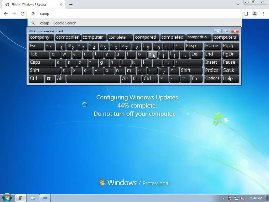
Task: Open the muted volume tray icon
Action: tap(242, 198)
